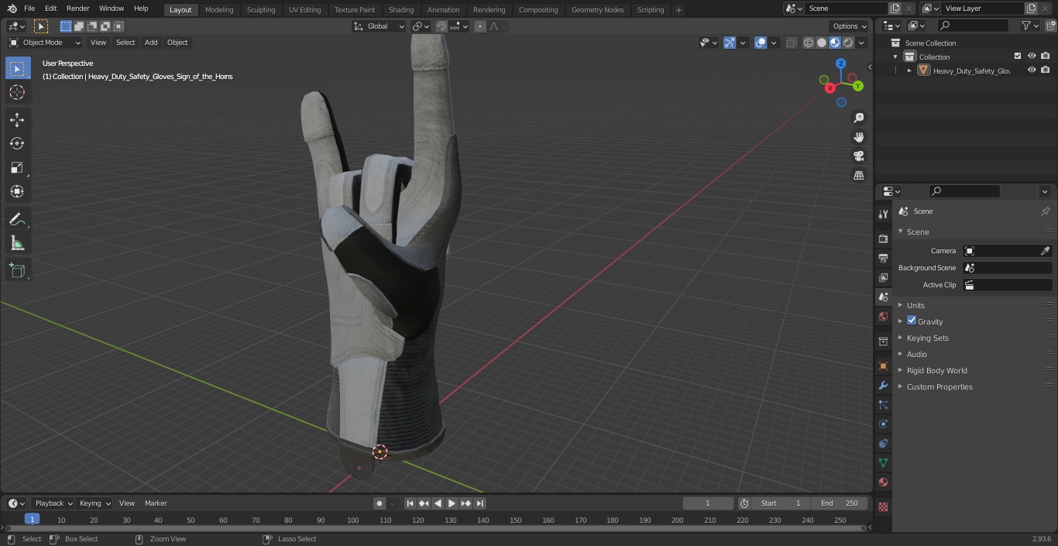Open the Object properties tab
This screenshot has height=546, width=1058.
883,366
